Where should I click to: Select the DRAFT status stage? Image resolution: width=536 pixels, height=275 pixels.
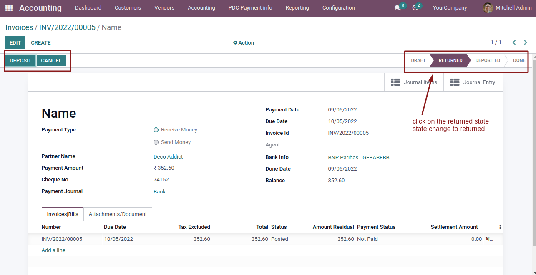click(x=418, y=60)
